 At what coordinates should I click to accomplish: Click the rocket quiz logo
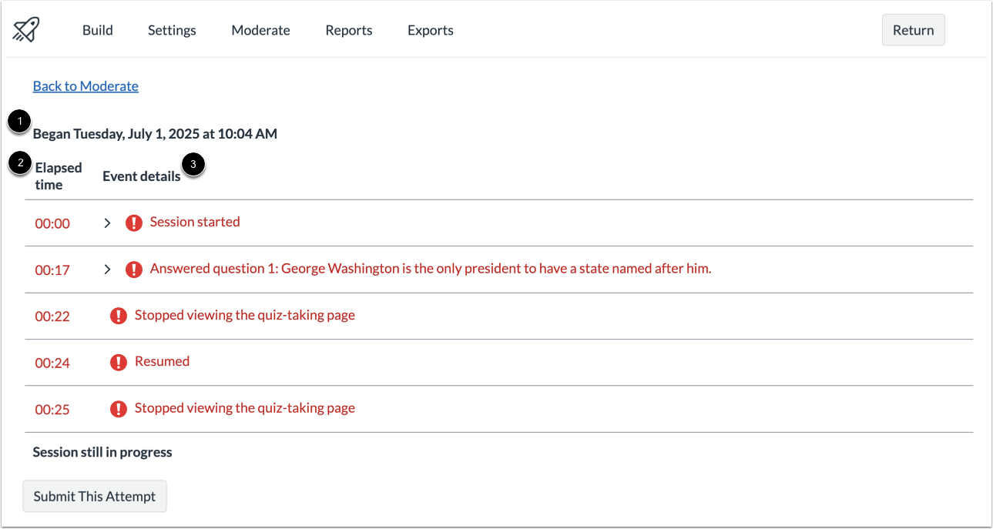pyautogui.click(x=25, y=28)
